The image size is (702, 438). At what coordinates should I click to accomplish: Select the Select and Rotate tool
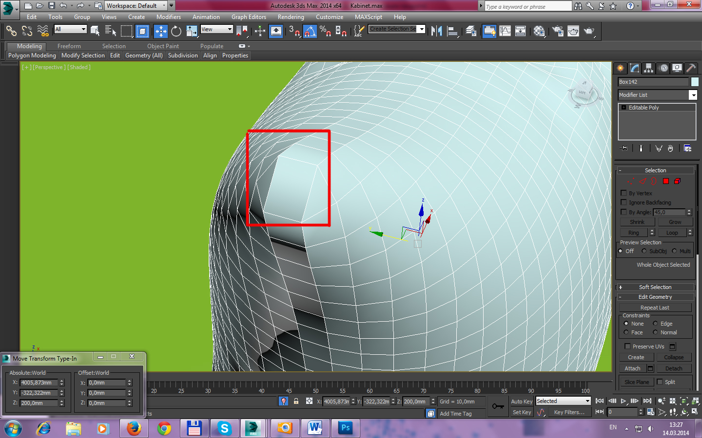(176, 31)
